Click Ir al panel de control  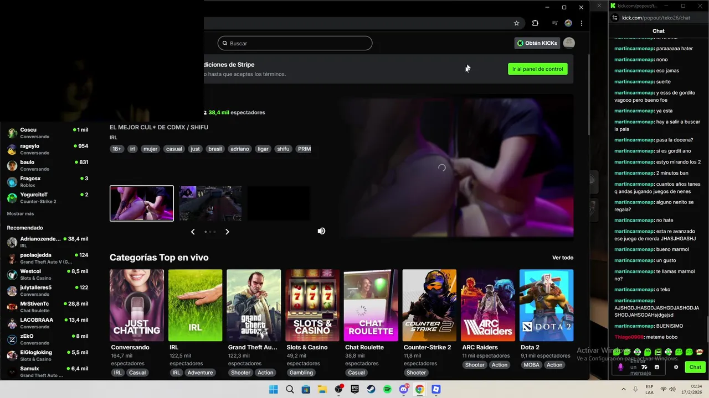537,69
